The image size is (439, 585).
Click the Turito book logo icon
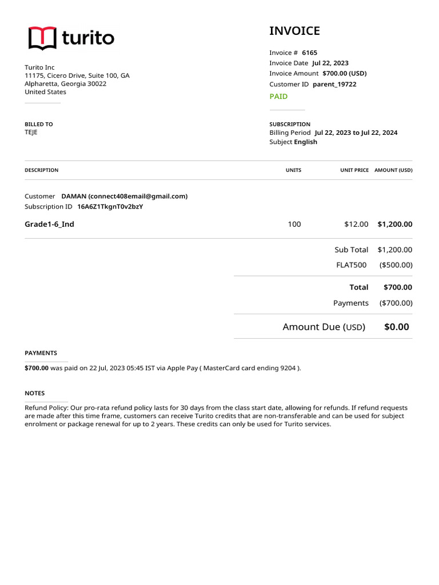click(42, 38)
